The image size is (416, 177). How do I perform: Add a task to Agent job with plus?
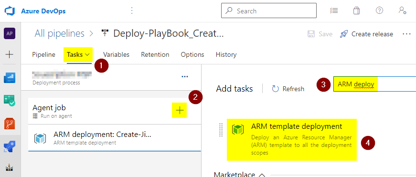tap(180, 110)
